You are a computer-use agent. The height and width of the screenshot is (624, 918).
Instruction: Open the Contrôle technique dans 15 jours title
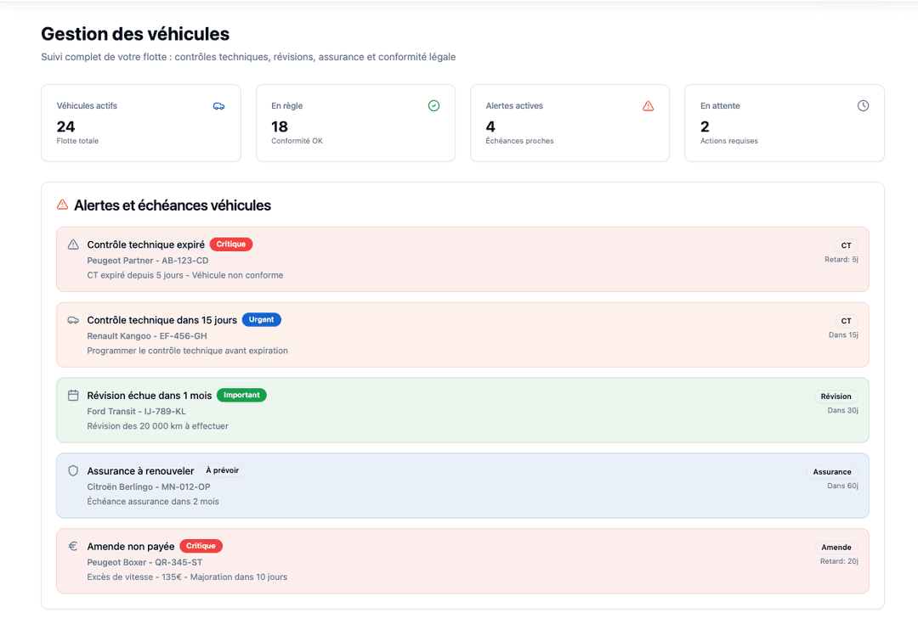pos(161,320)
